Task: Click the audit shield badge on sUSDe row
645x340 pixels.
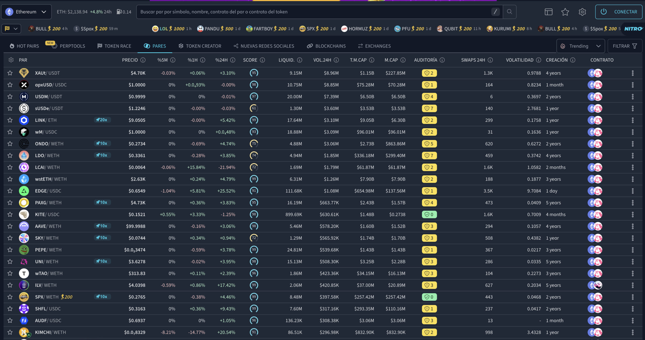Action: click(x=429, y=108)
